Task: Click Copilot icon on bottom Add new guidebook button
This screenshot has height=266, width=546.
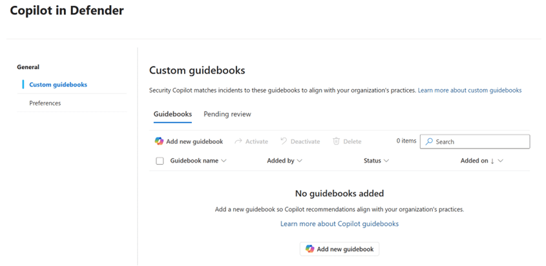Action: [310, 249]
